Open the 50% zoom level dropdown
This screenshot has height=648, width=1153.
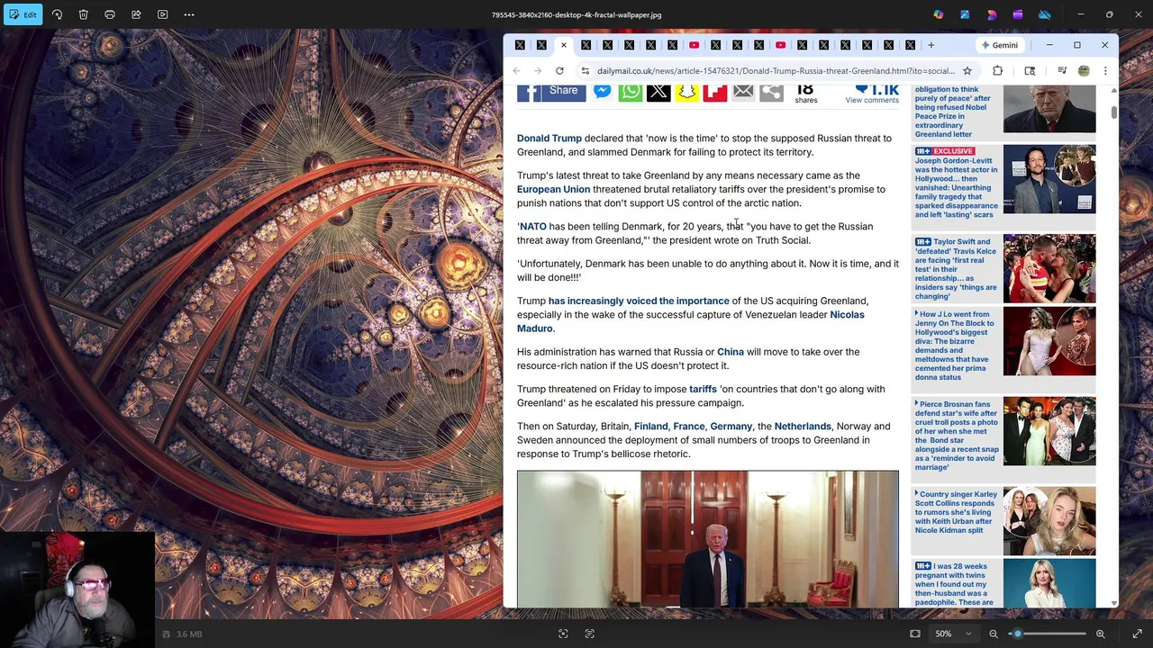pyautogui.click(x=954, y=634)
